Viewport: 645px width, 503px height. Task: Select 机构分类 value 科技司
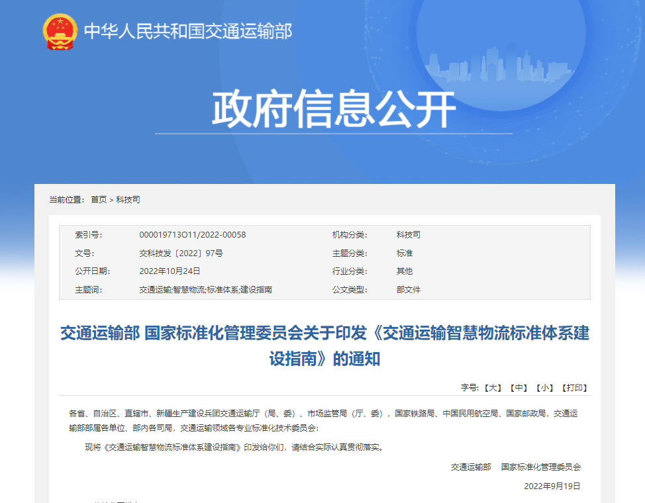tap(409, 235)
